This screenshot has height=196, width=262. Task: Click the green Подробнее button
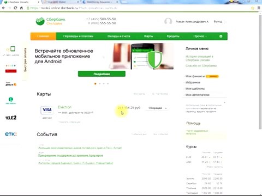[x=102, y=74]
